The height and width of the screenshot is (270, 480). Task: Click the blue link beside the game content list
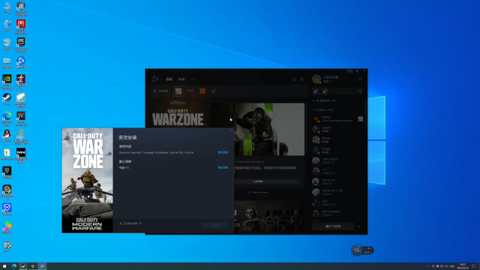pyautogui.click(x=223, y=152)
